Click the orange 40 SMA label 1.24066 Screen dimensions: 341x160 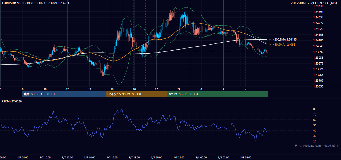tap(283, 45)
